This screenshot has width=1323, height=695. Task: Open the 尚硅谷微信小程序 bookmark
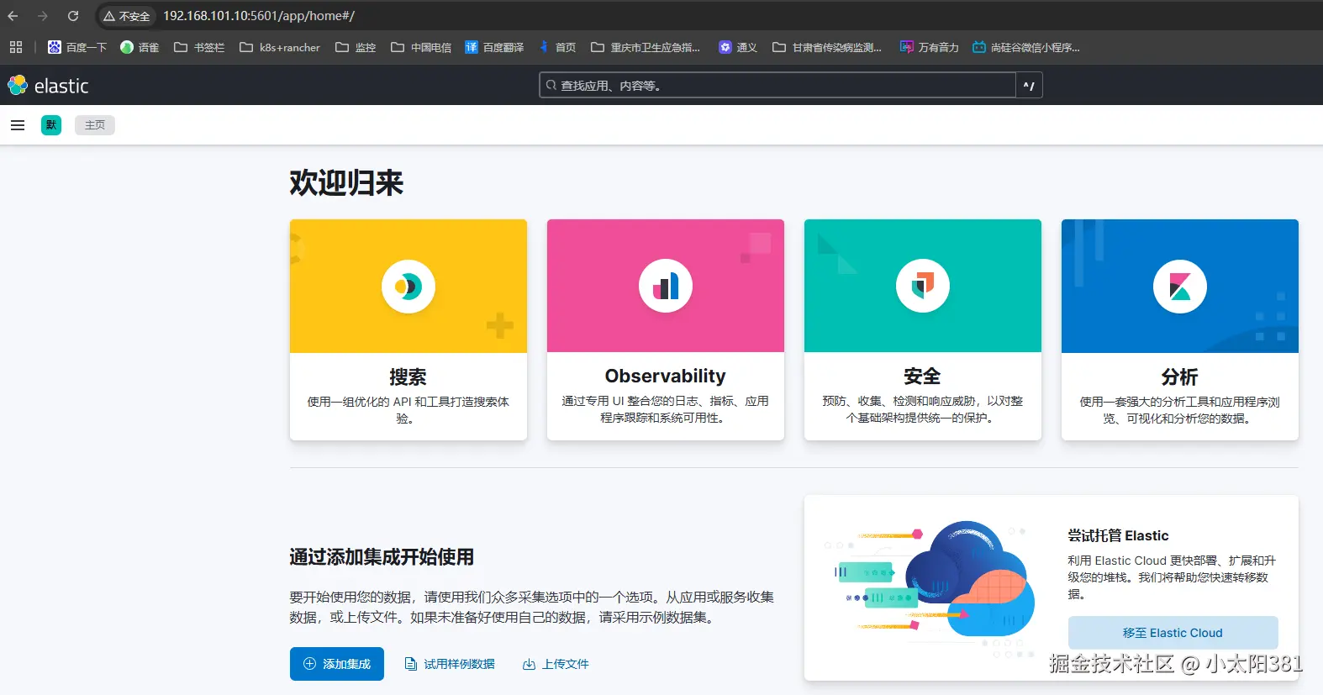1026,47
